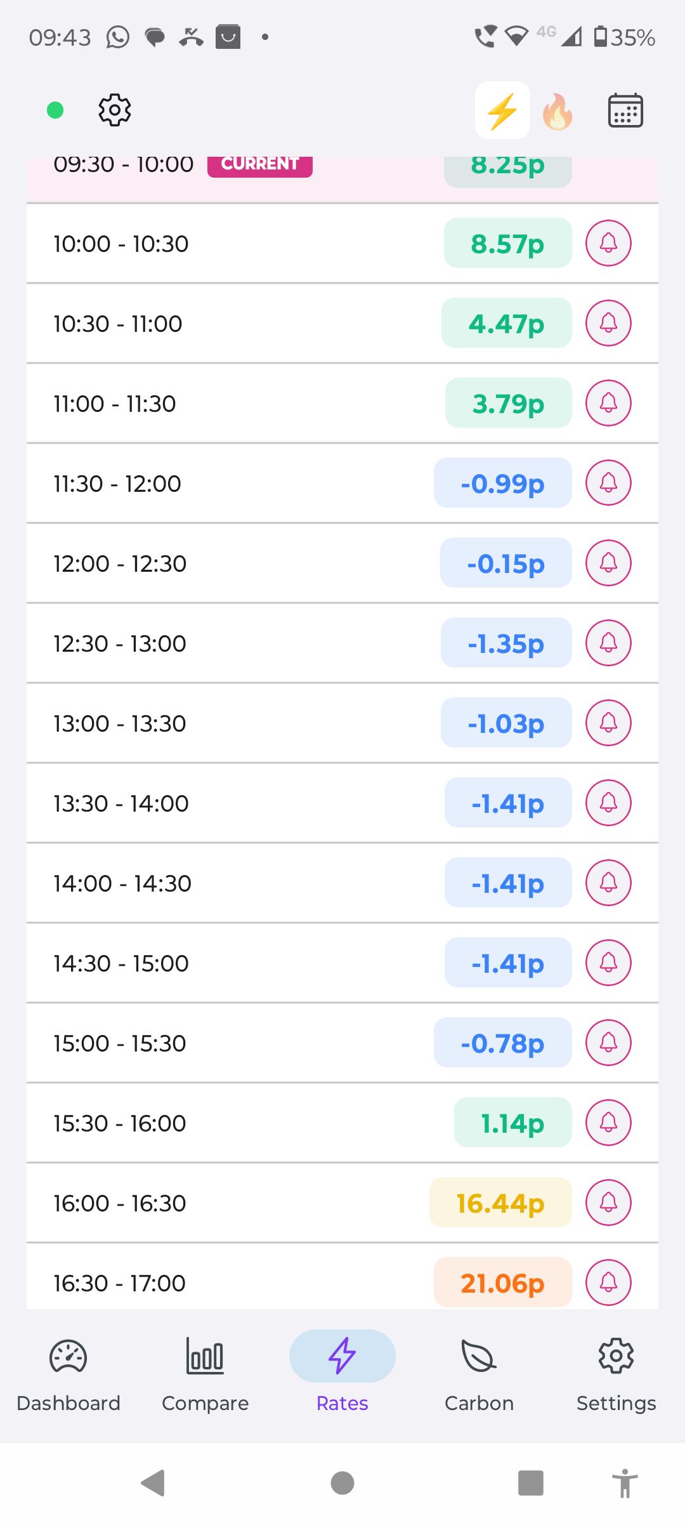The height and width of the screenshot is (1523, 685).
Task: Toggle alert bell for 11:30 - 12:00
Action: pos(608,483)
